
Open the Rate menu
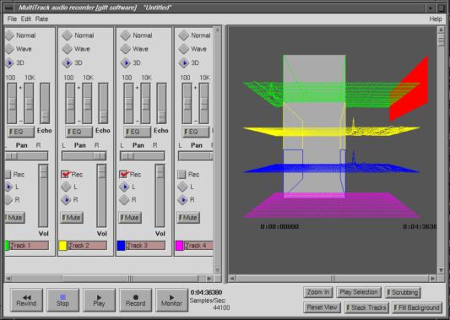41,19
